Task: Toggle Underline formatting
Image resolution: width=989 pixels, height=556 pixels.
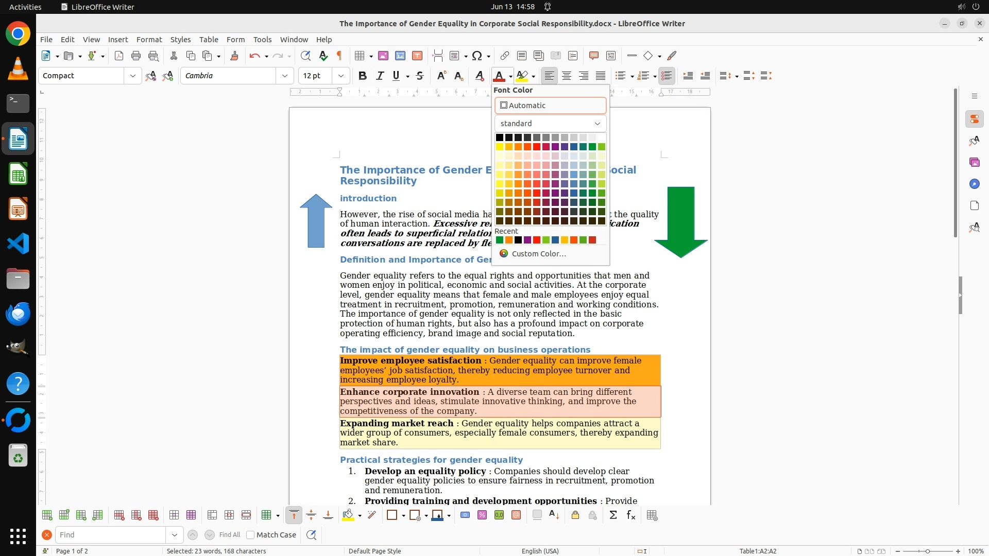Action: coord(396,76)
